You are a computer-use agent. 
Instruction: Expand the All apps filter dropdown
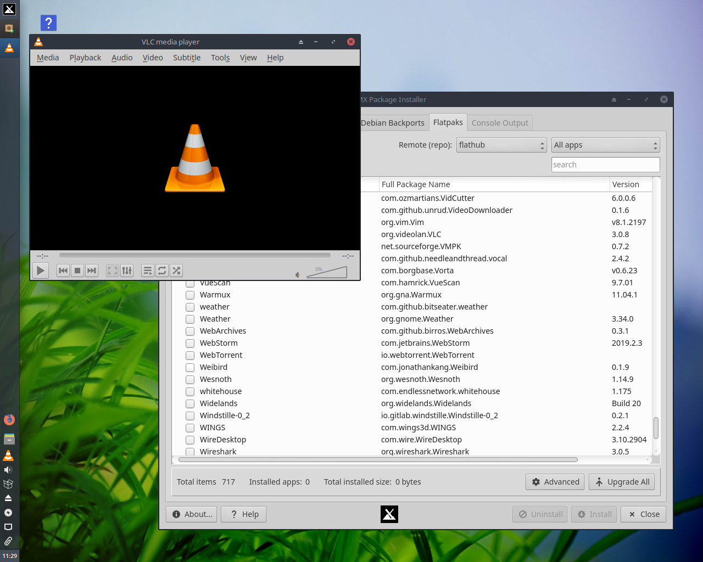(x=605, y=145)
